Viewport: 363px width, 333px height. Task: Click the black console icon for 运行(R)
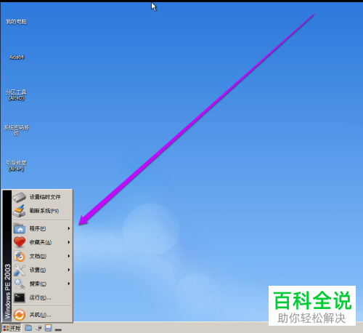(x=20, y=297)
